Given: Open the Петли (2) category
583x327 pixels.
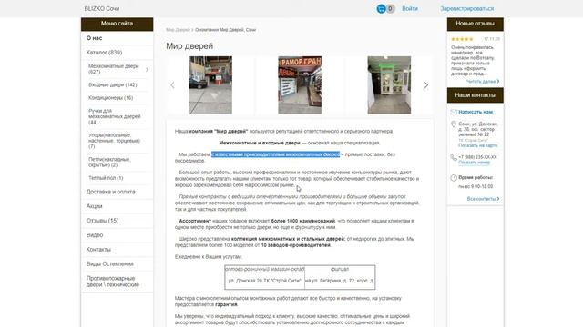Looking at the screenshot, I should point(109,162).
